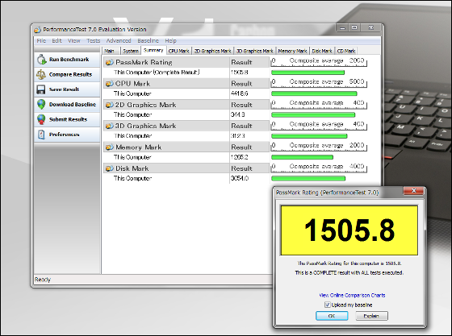The image size is (452, 336).
Task: Open the Baseline menu
Action: (x=148, y=40)
